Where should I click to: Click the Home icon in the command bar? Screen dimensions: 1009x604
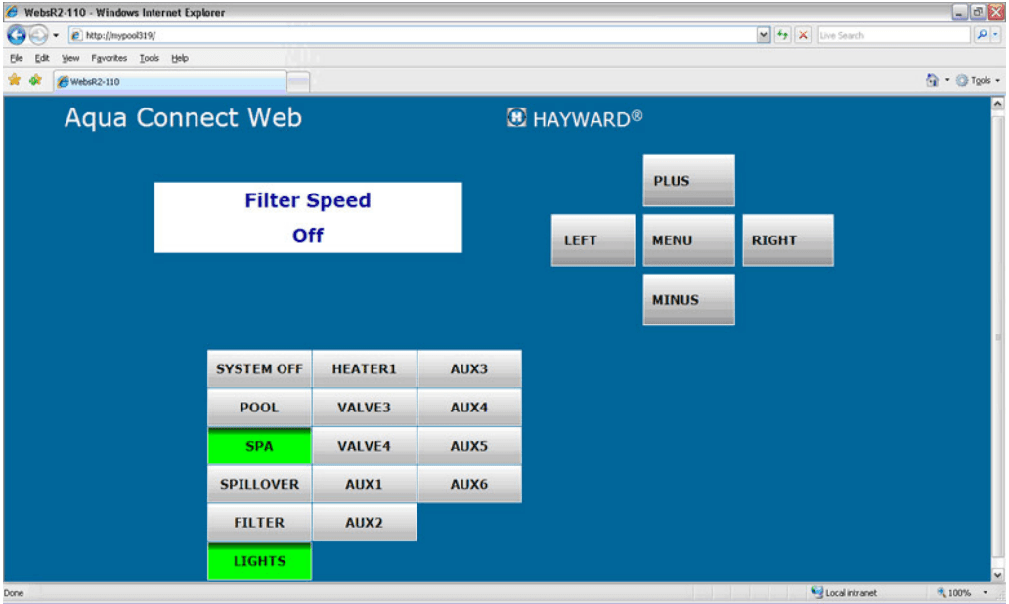(x=932, y=80)
